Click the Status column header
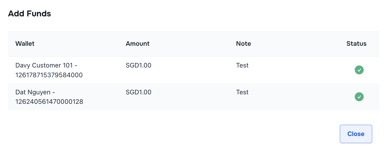This screenshot has height=158, width=386. pos(356,44)
